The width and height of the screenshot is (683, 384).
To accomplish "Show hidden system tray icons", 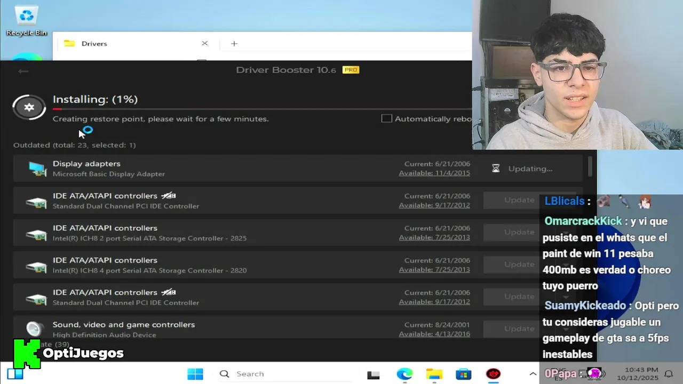I will point(533,374).
